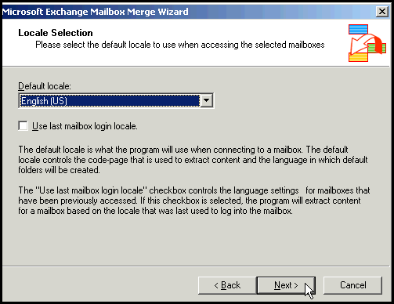This screenshot has width=394, height=304.
Task: Go back with the < Back button
Action: (x=227, y=285)
